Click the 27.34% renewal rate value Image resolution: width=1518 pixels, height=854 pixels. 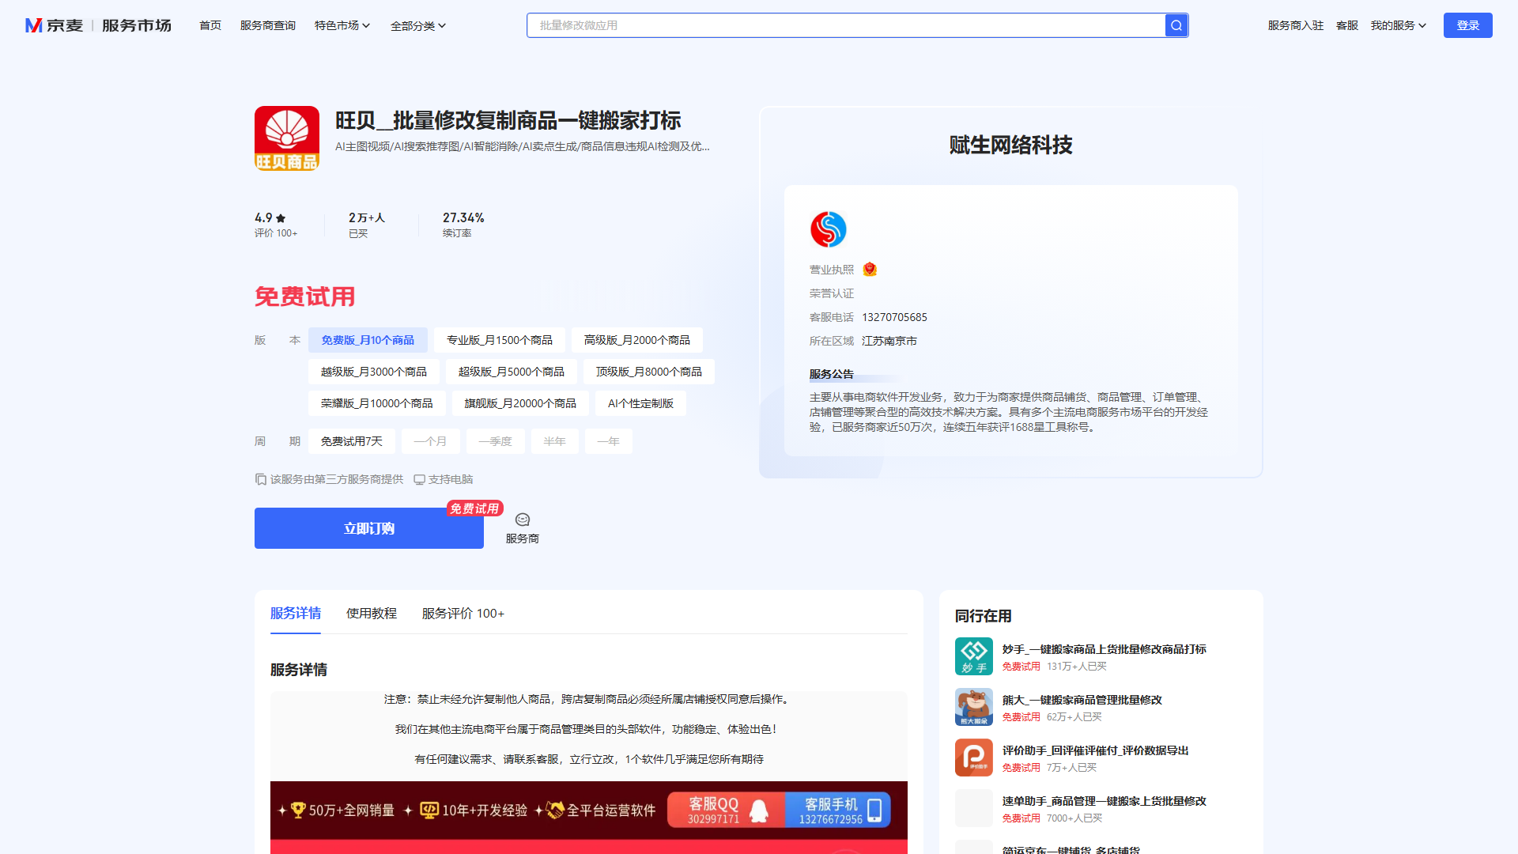coord(463,217)
